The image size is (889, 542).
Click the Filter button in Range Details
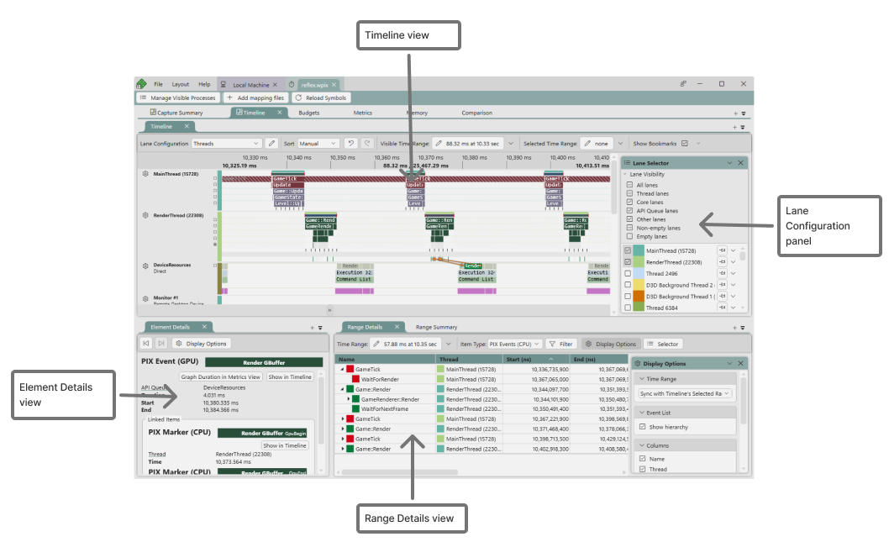coord(560,344)
